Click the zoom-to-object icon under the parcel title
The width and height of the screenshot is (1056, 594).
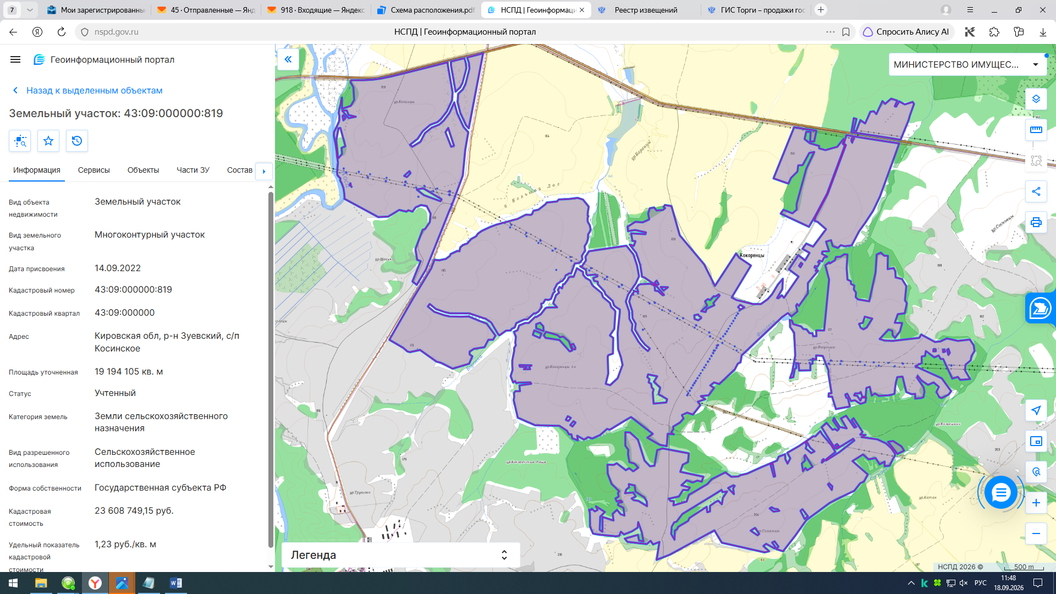coord(20,141)
